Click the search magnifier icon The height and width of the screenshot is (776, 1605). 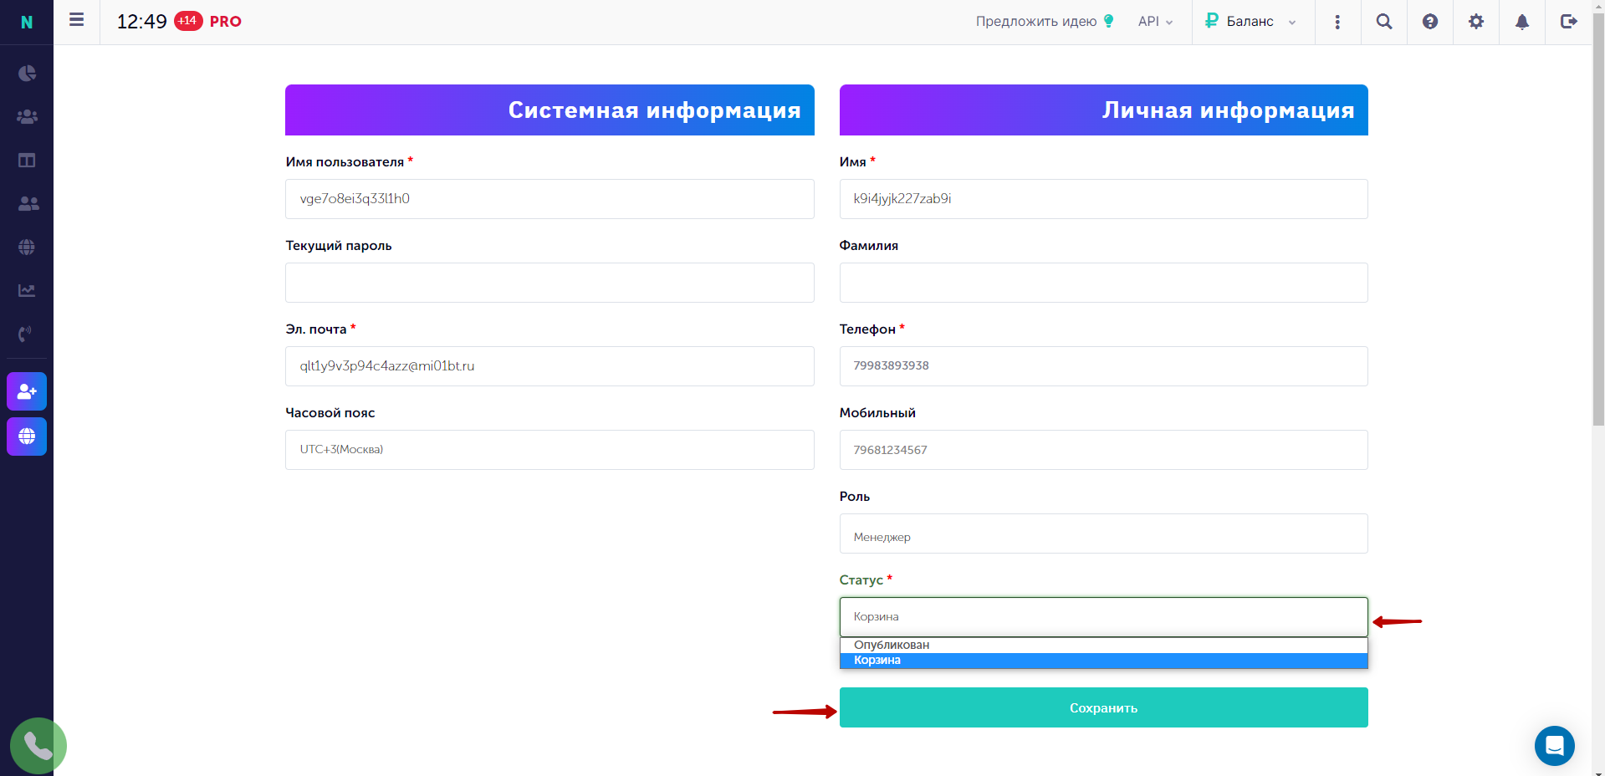click(x=1384, y=22)
